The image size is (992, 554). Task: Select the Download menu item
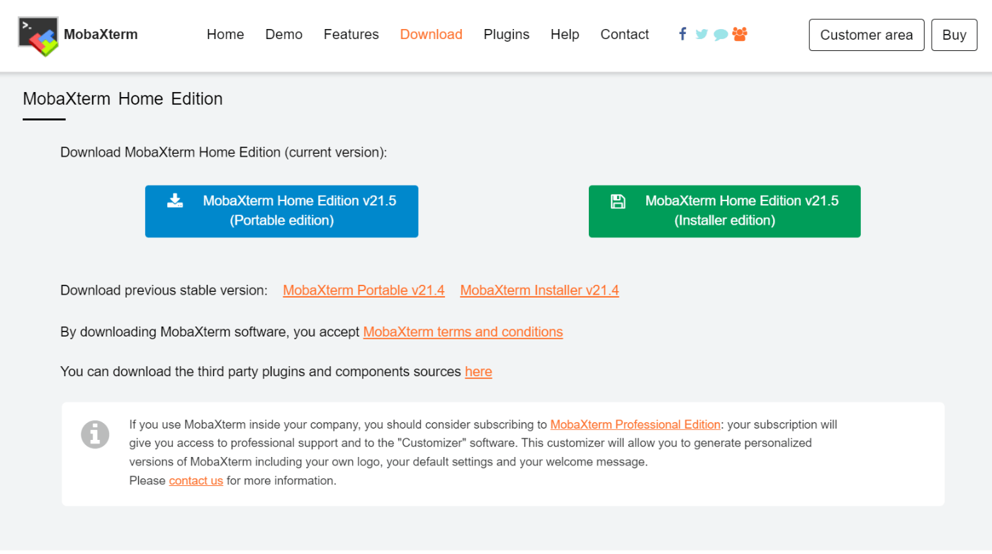432,34
